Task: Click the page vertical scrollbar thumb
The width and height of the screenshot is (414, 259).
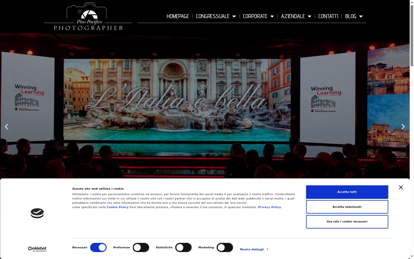Action: (x=412, y=36)
